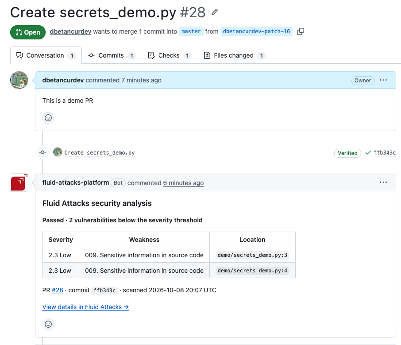Open the Files changed tab
401x345 pixels.
(x=235, y=55)
